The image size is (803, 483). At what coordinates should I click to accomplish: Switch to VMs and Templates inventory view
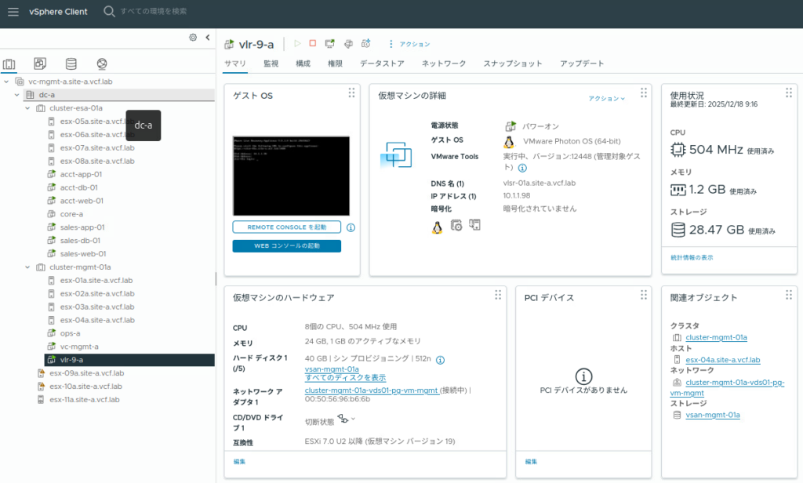click(x=40, y=64)
